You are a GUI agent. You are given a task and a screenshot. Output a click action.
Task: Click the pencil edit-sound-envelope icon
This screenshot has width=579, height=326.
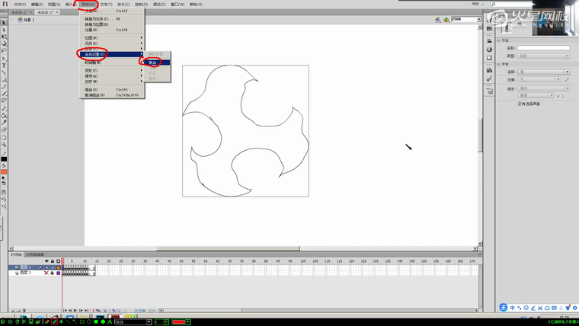[568, 79]
